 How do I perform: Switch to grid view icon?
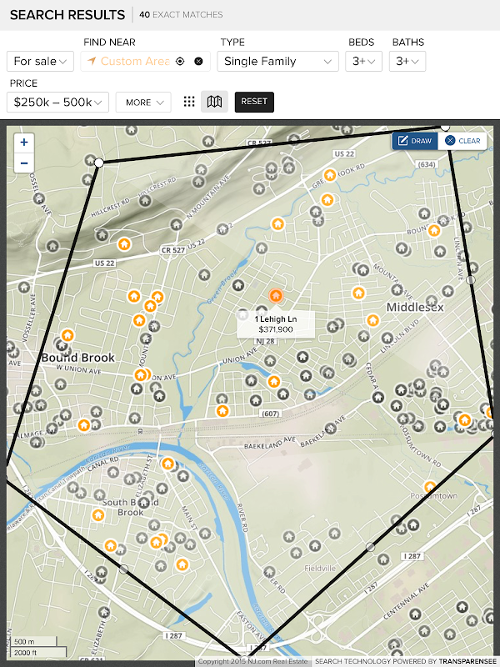point(189,102)
